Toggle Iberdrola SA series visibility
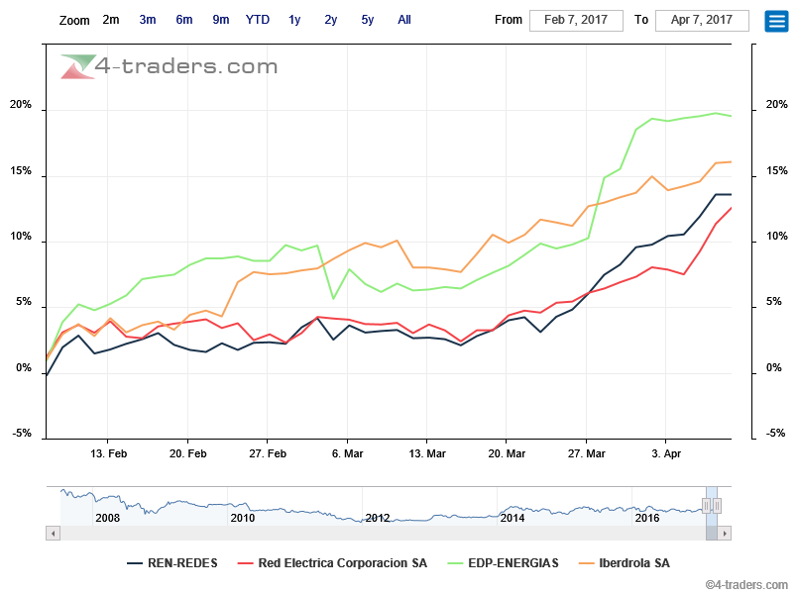This screenshot has width=798, height=594. click(x=625, y=563)
